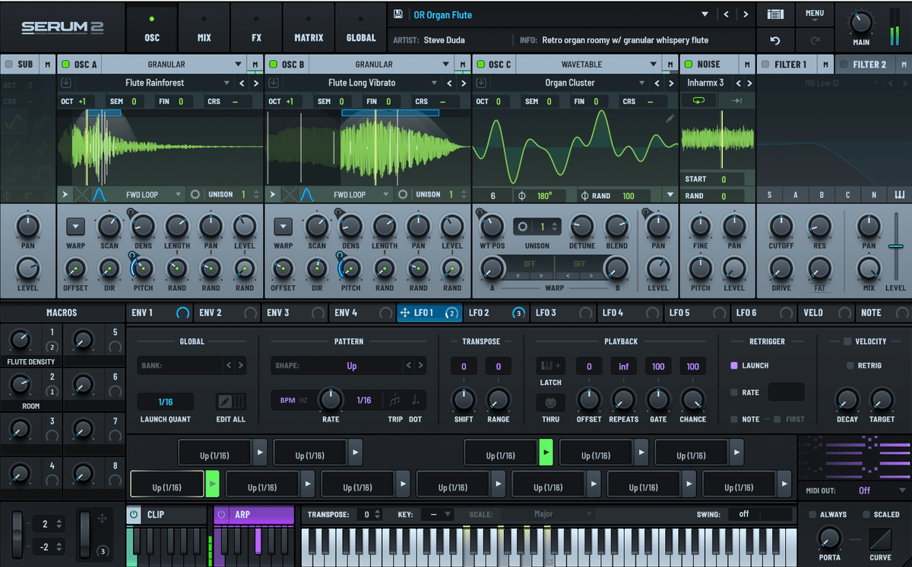
Task: Click OSC A sample import icon
Action: [x=65, y=83]
